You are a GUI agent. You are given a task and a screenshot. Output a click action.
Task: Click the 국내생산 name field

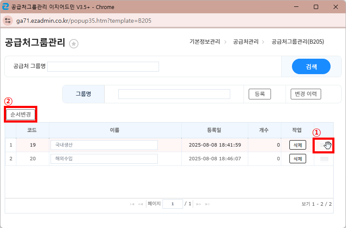(x=104, y=145)
